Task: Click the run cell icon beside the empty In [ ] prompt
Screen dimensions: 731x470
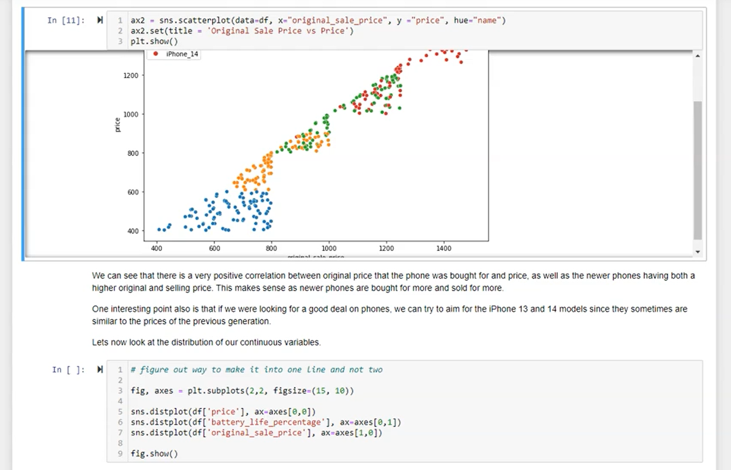Action: point(100,370)
